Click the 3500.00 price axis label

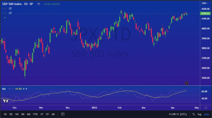tap(206, 78)
